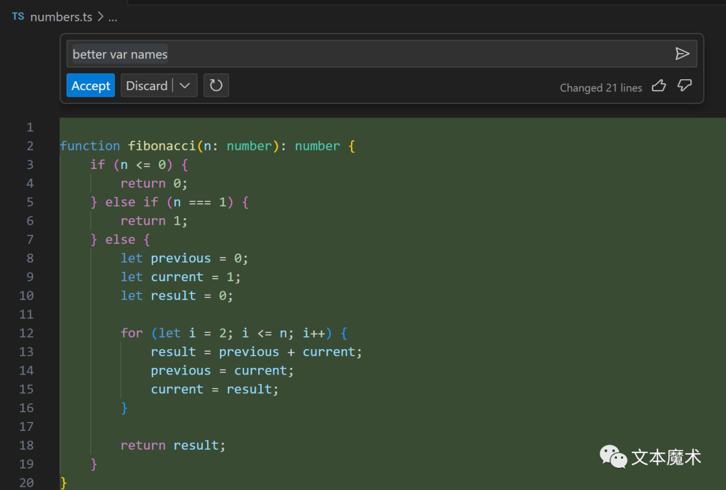Click 'return result;' on line 18
The image size is (726, 490).
point(173,446)
